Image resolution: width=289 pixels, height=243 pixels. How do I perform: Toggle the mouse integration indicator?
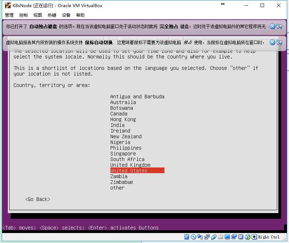pyautogui.click(x=247, y=237)
